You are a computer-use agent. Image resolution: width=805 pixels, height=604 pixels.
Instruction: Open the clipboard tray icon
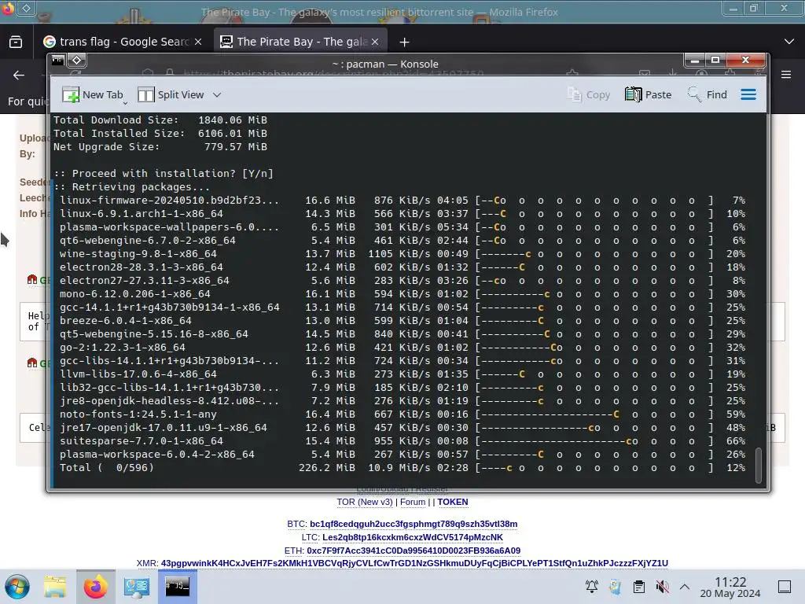coord(638,587)
